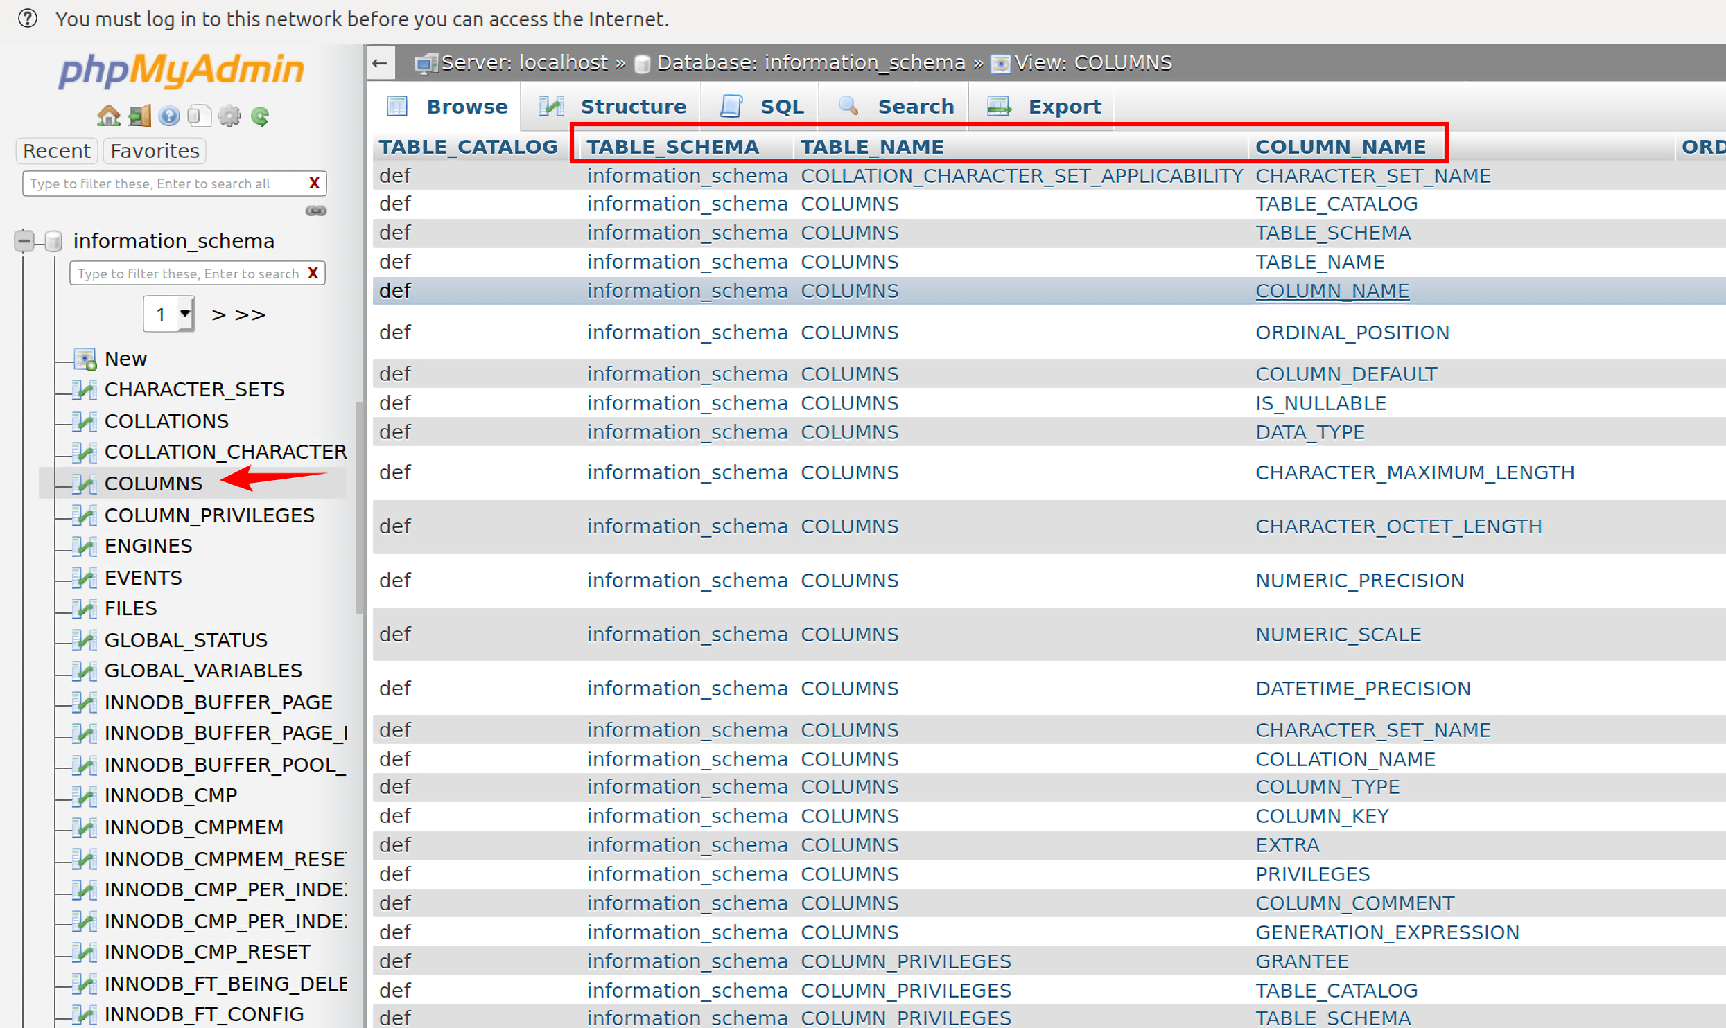1726x1028 pixels.
Task: Select INNODB_CMPMEM in navigation tree
Action: [193, 827]
